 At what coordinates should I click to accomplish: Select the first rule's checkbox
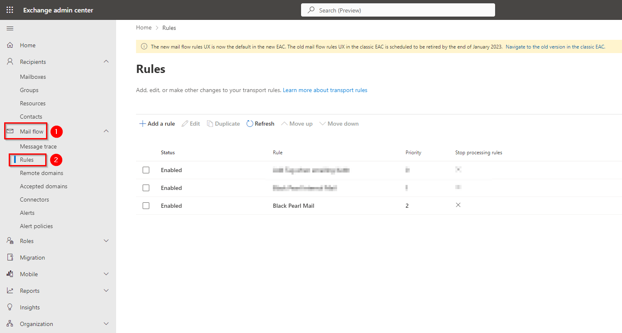[x=146, y=170]
